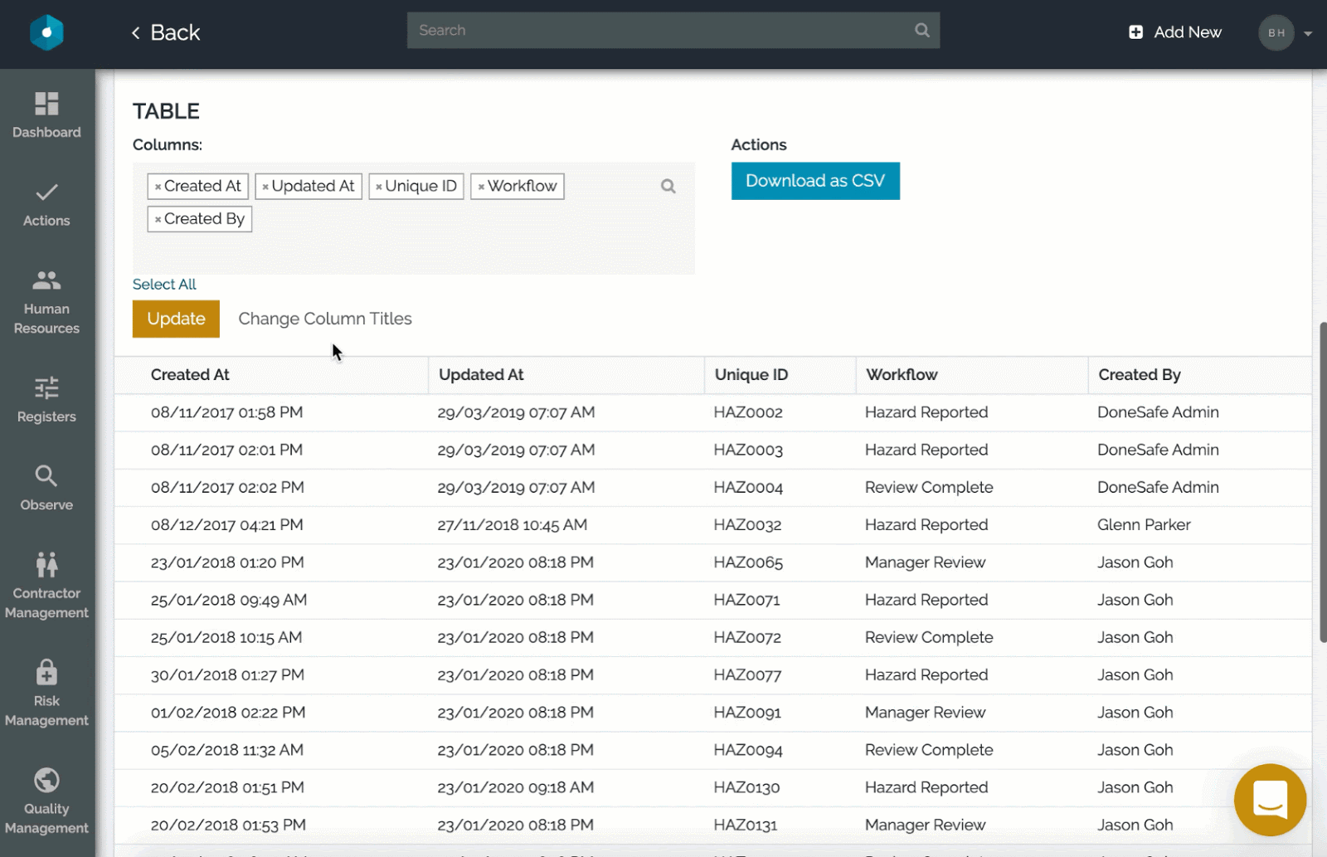Click the Select All link
This screenshot has width=1327, height=857.
(x=164, y=285)
